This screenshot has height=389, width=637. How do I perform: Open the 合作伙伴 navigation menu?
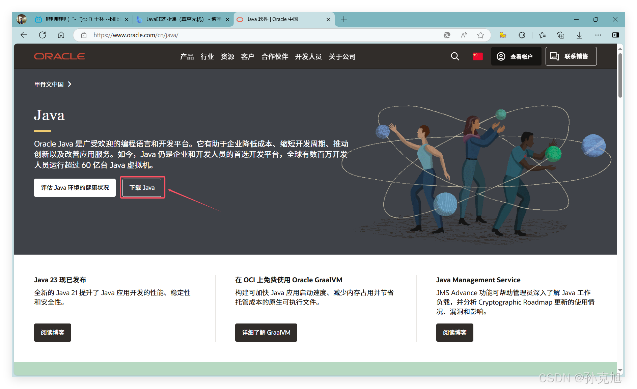click(x=275, y=57)
